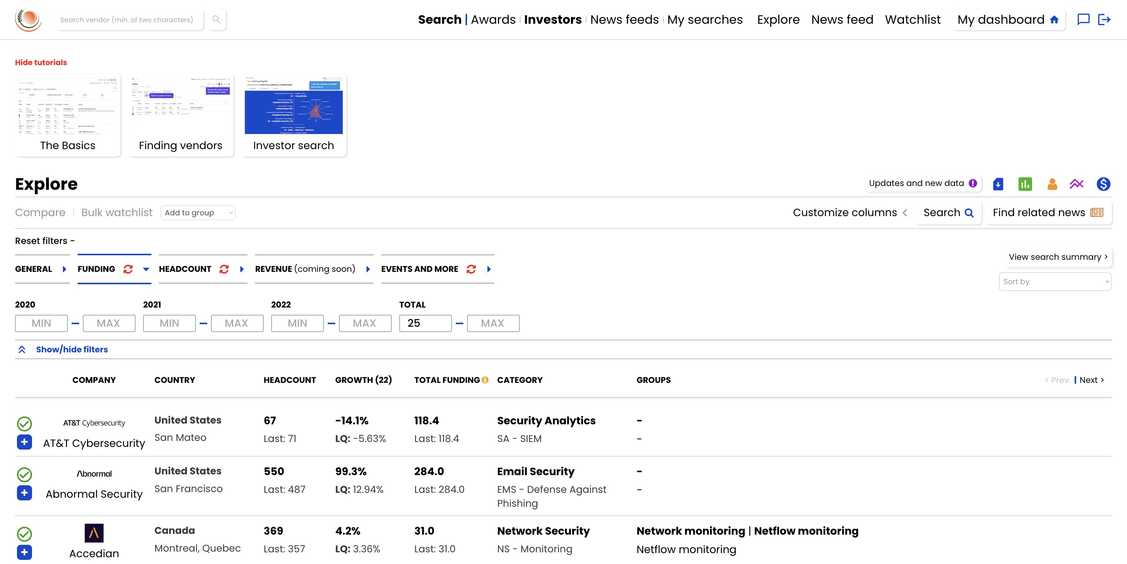1127x564 pixels.
Task: Expand the General filter arrow
Action: pos(64,269)
